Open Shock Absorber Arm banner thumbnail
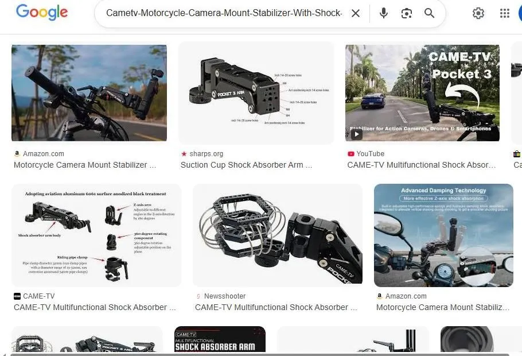The width and height of the screenshot is (522, 356). coord(220,339)
